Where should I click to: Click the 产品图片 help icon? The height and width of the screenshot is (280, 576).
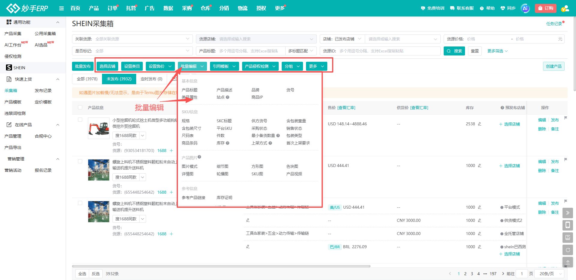199,157
